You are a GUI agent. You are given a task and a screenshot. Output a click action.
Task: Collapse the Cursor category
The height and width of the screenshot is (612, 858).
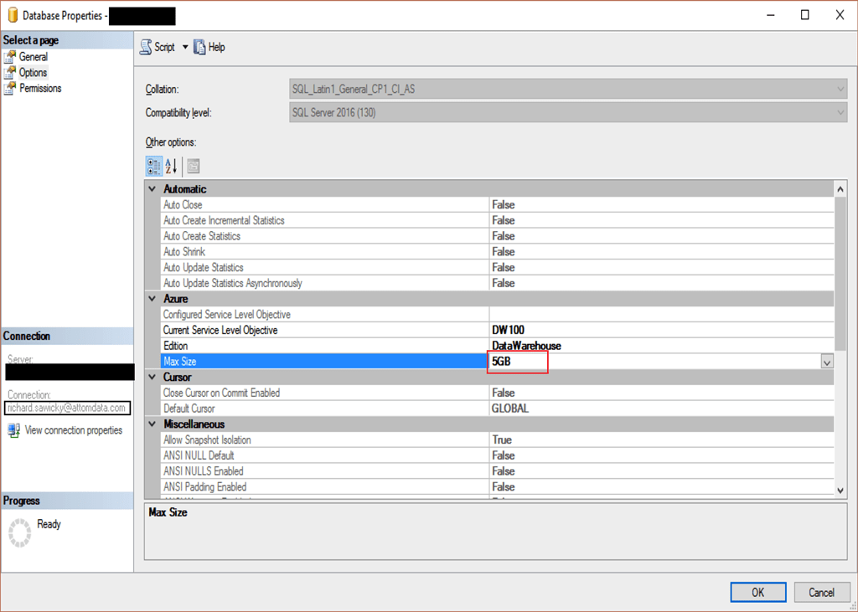coord(152,377)
